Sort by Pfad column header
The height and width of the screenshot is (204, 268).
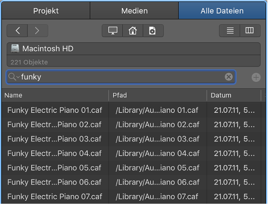[158, 95]
